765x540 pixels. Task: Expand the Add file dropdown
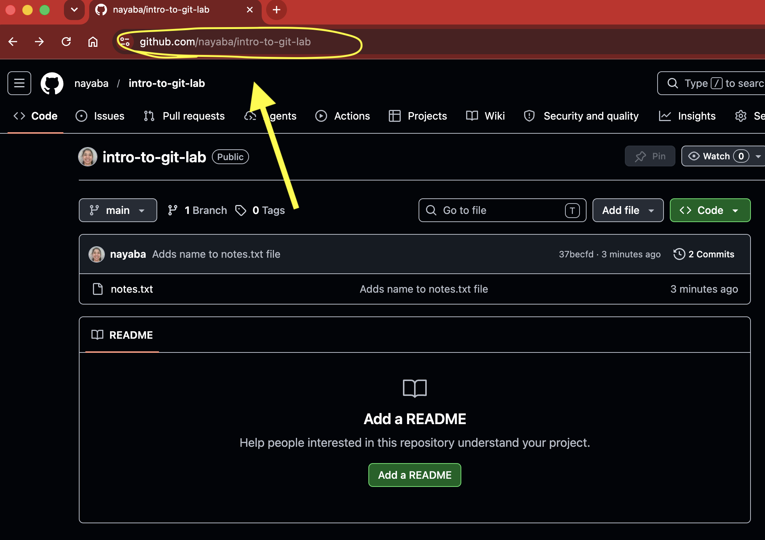click(x=628, y=210)
